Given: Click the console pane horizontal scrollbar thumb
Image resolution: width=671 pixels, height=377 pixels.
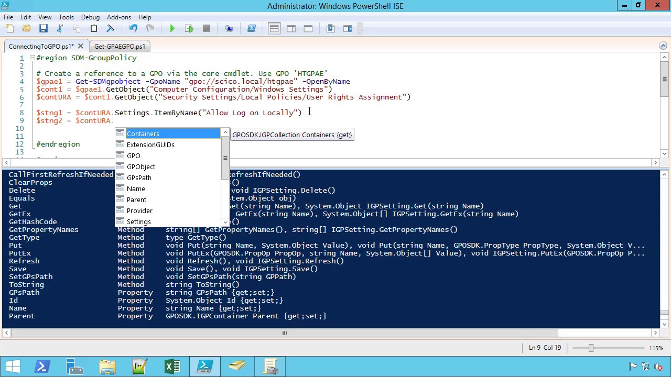Looking at the screenshot, I should (285, 332).
